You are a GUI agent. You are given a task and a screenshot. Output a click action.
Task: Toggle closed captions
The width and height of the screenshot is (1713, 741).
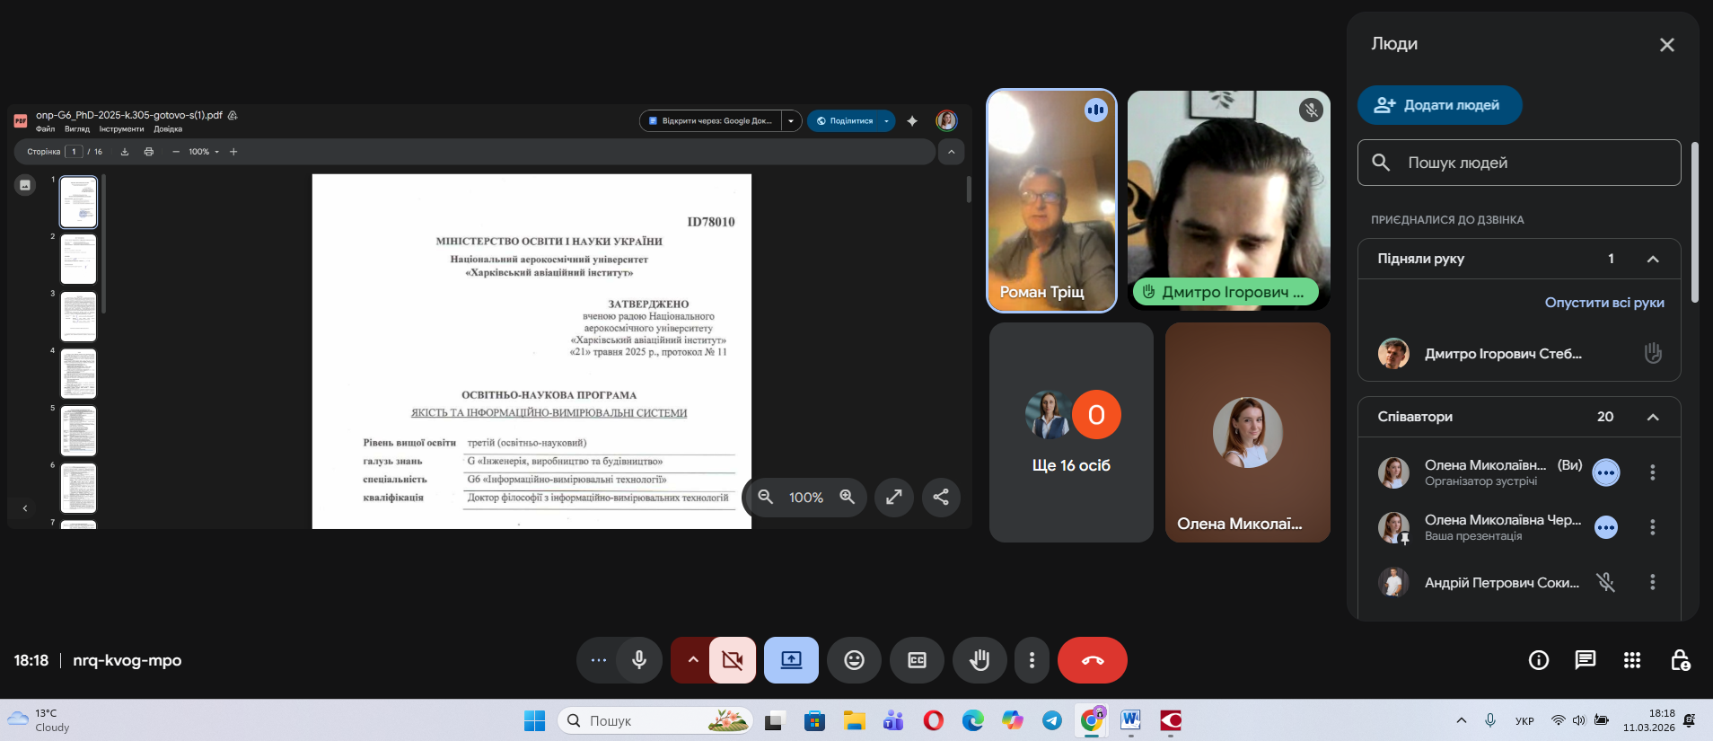917,660
